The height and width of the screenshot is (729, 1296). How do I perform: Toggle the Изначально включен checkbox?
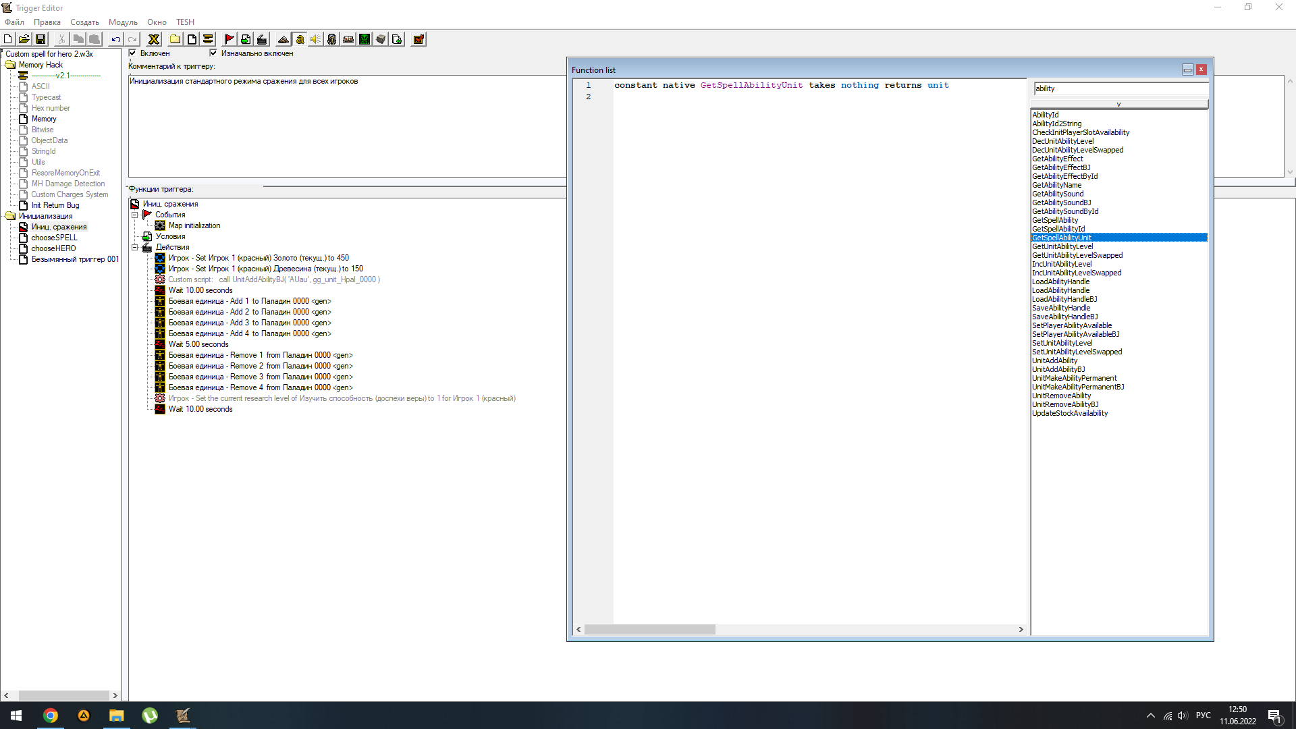[x=213, y=53]
